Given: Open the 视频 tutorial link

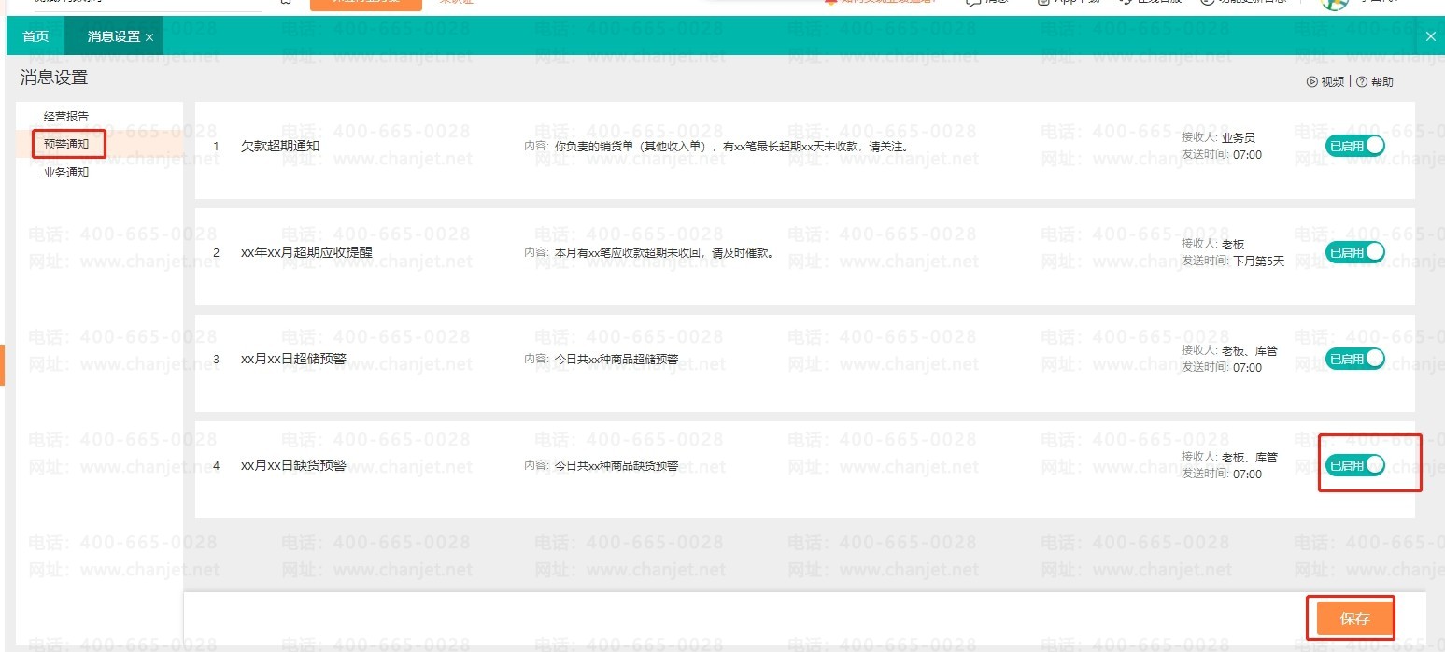Looking at the screenshot, I should point(1325,81).
